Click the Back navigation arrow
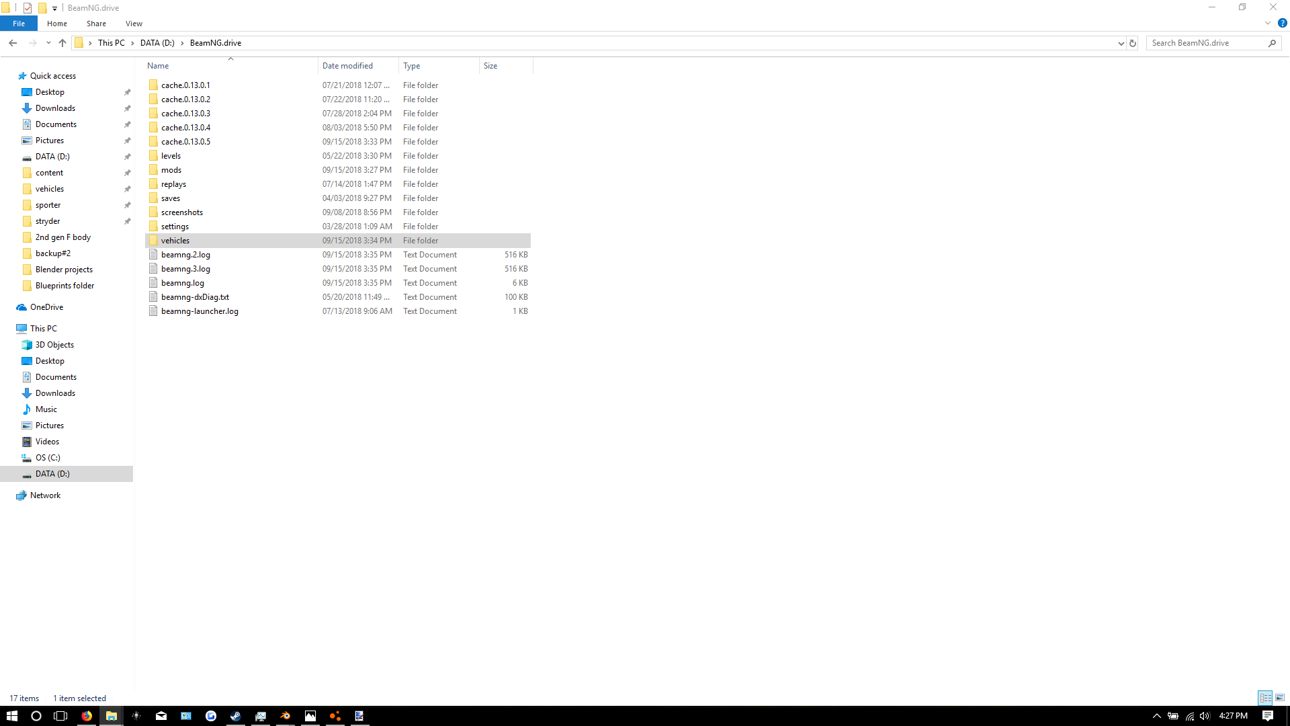Image resolution: width=1290 pixels, height=726 pixels. pyautogui.click(x=13, y=43)
